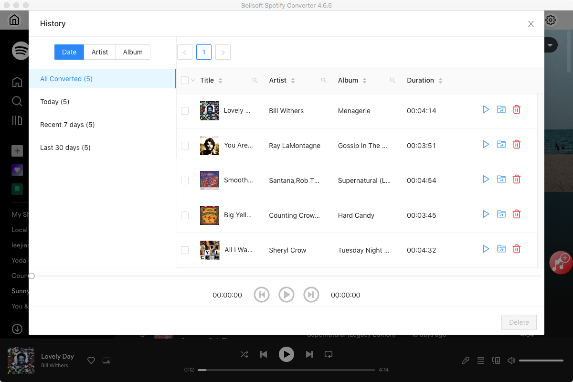Close the History dialog

531,24
